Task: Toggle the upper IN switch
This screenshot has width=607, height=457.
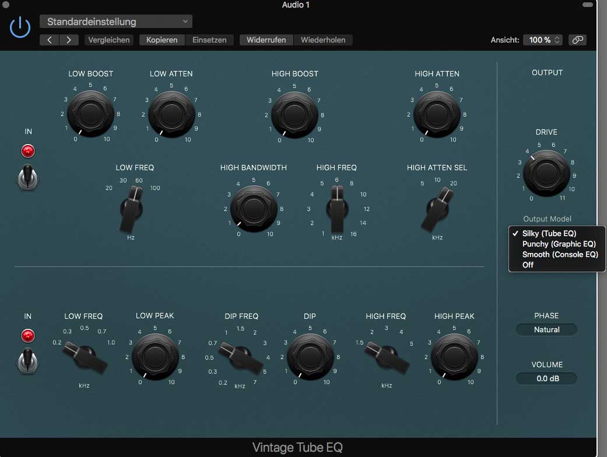Action: 27,177
